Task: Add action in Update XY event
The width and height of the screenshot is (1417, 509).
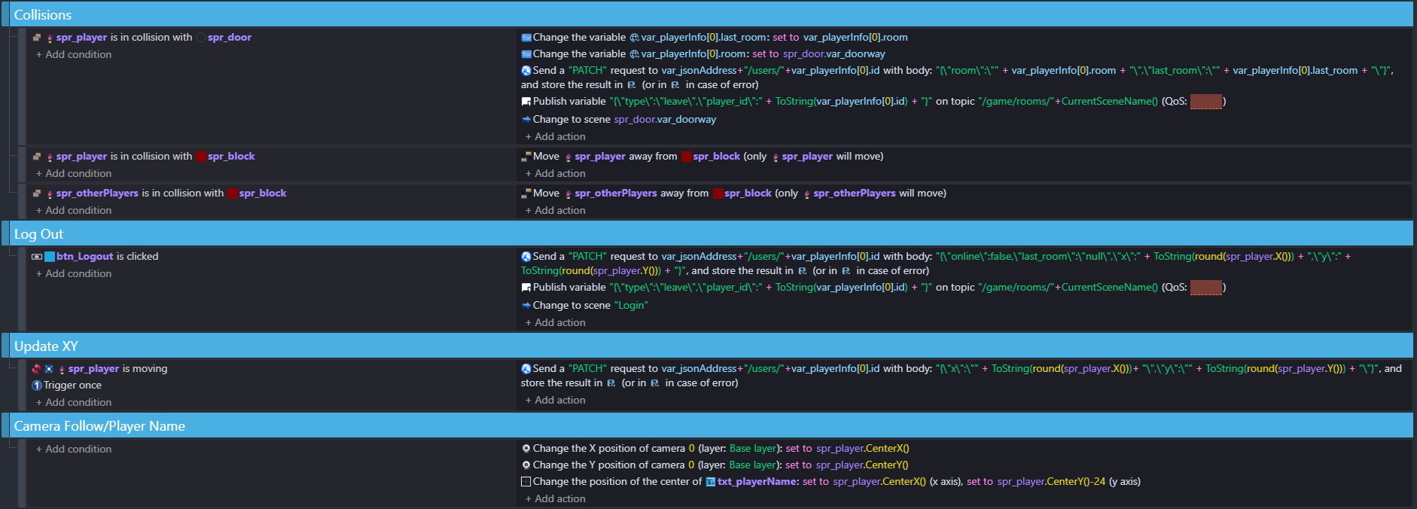Action: click(x=556, y=401)
